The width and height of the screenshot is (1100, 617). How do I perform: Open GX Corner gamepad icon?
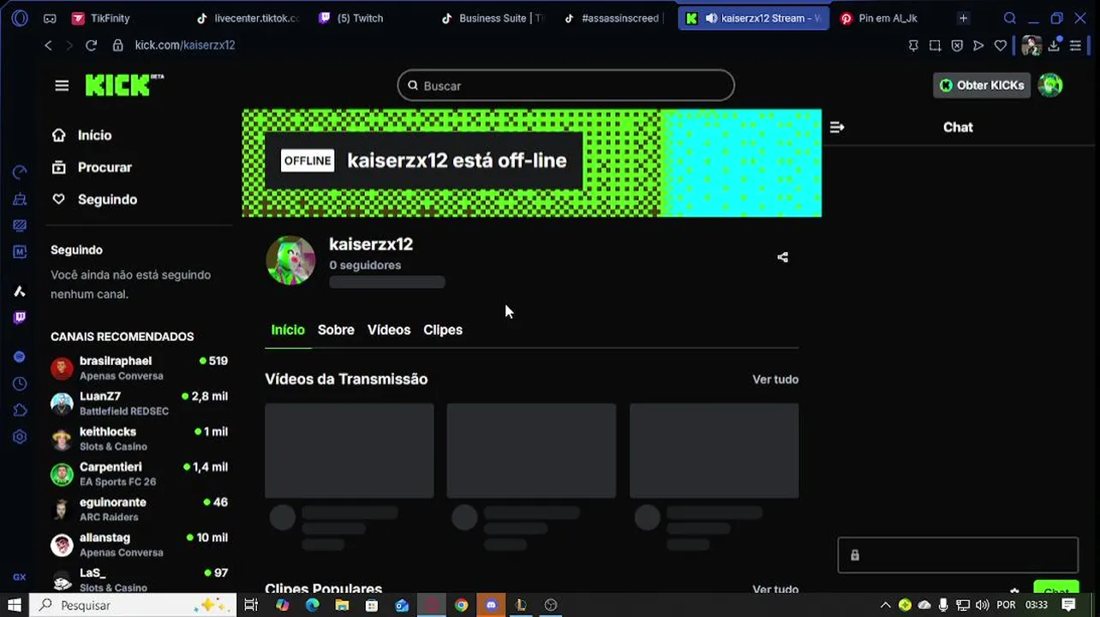coord(50,18)
